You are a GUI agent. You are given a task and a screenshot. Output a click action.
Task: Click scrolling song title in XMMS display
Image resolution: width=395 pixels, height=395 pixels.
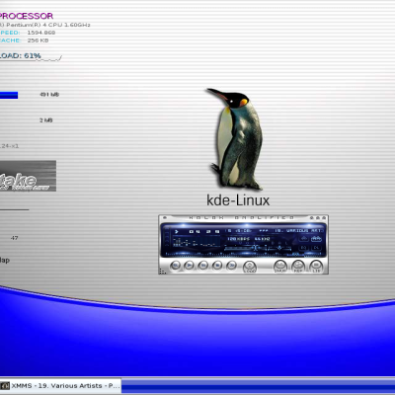[x=274, y=231]
